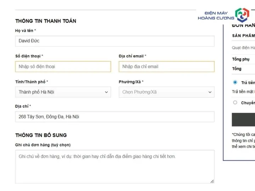This screenshot has height=191, width=255.
Task: Click chevron arrow in Phường/Xã dropdown
Action: 210,92
